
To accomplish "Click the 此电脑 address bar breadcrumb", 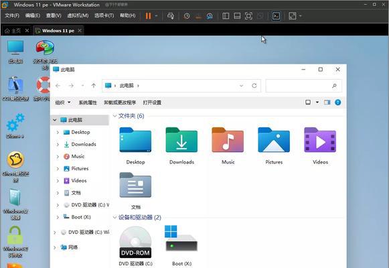I will pos(127,86).
